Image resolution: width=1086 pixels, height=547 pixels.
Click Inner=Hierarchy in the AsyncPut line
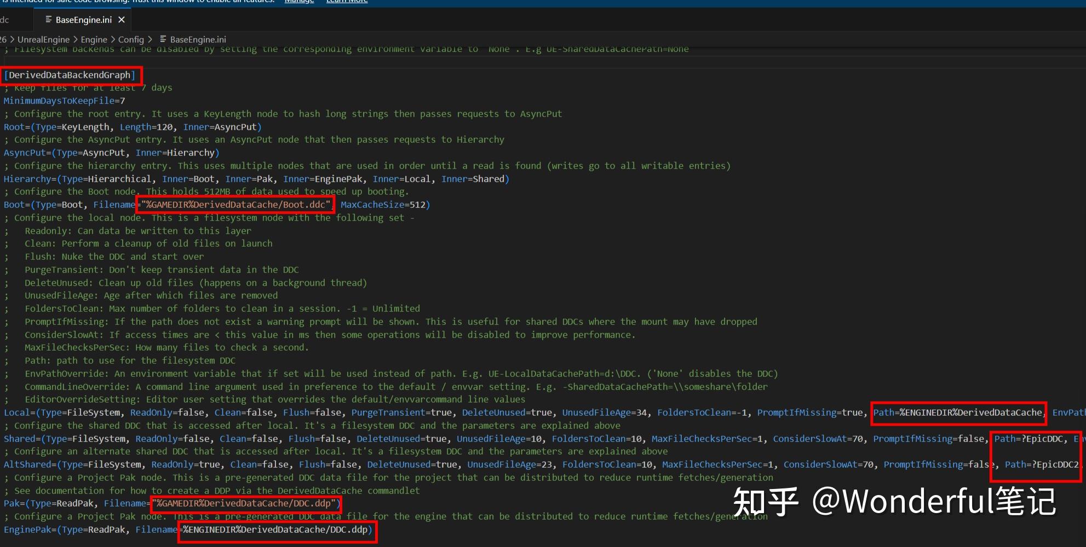tap(175, 153)
